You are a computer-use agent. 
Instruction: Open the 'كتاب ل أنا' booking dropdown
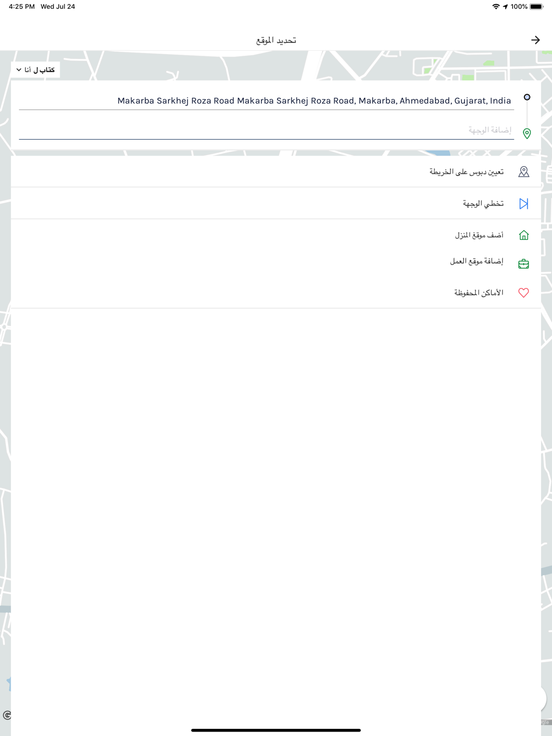(35, 70)
